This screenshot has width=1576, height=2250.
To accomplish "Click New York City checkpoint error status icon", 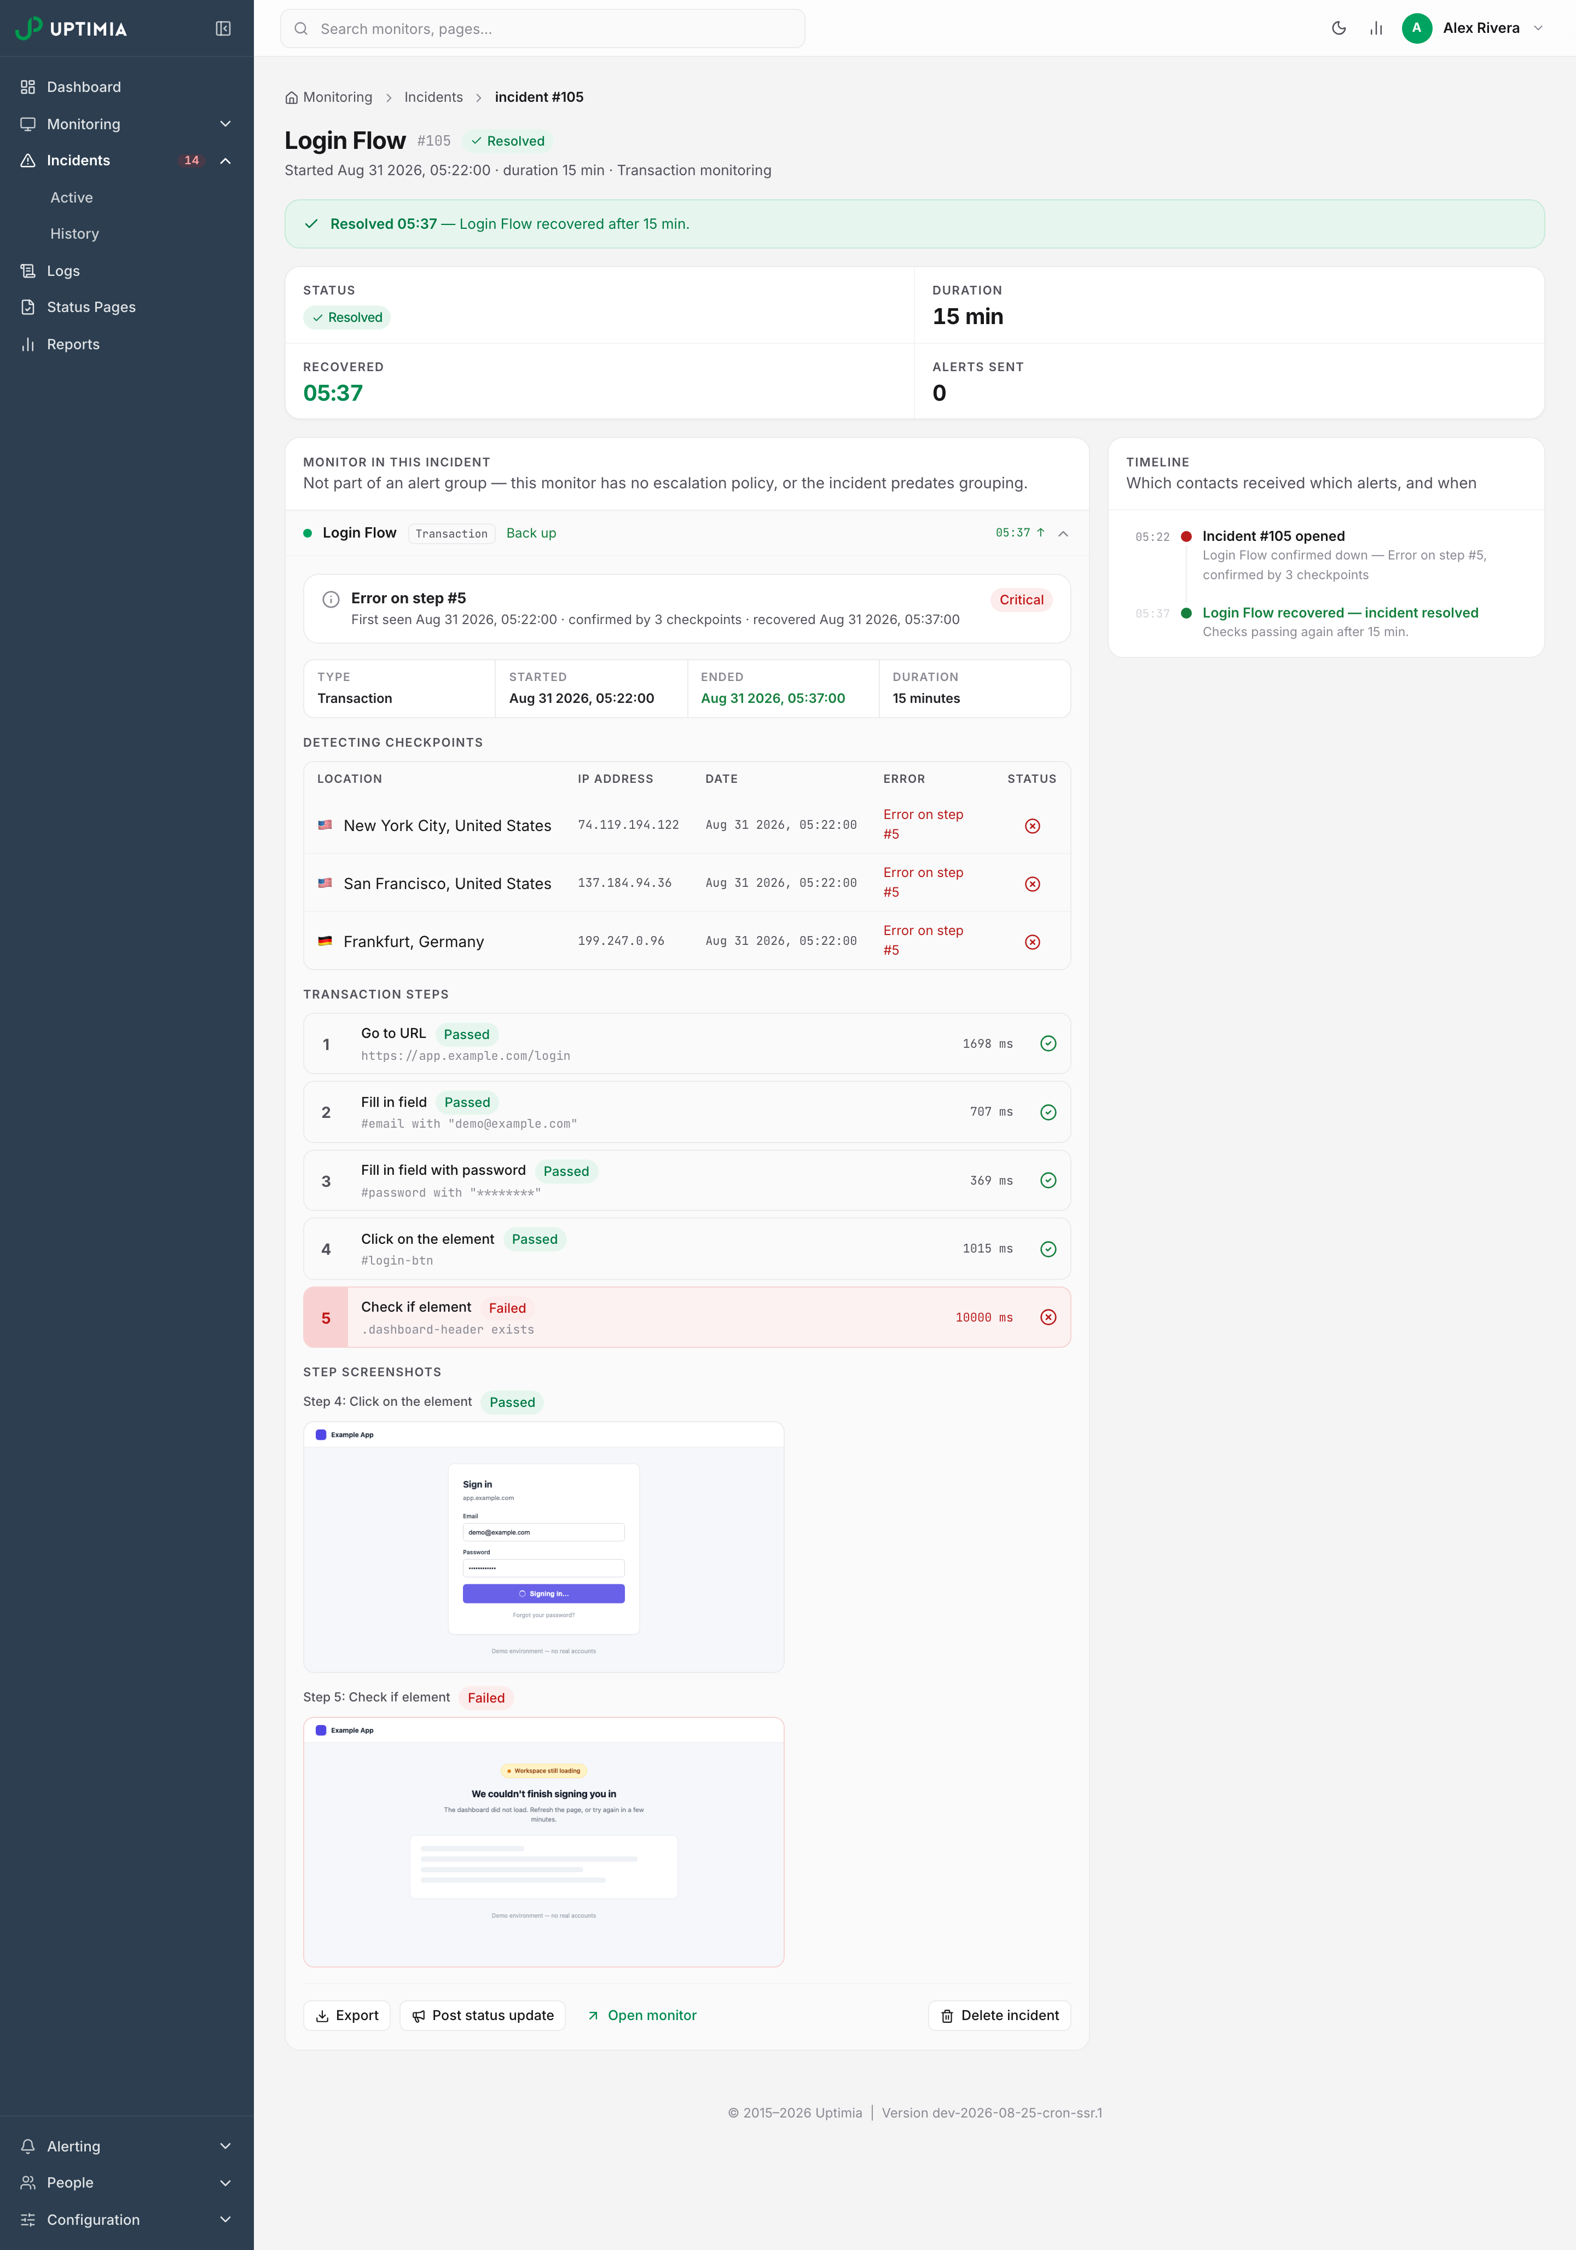I will tap(1033, 826).
